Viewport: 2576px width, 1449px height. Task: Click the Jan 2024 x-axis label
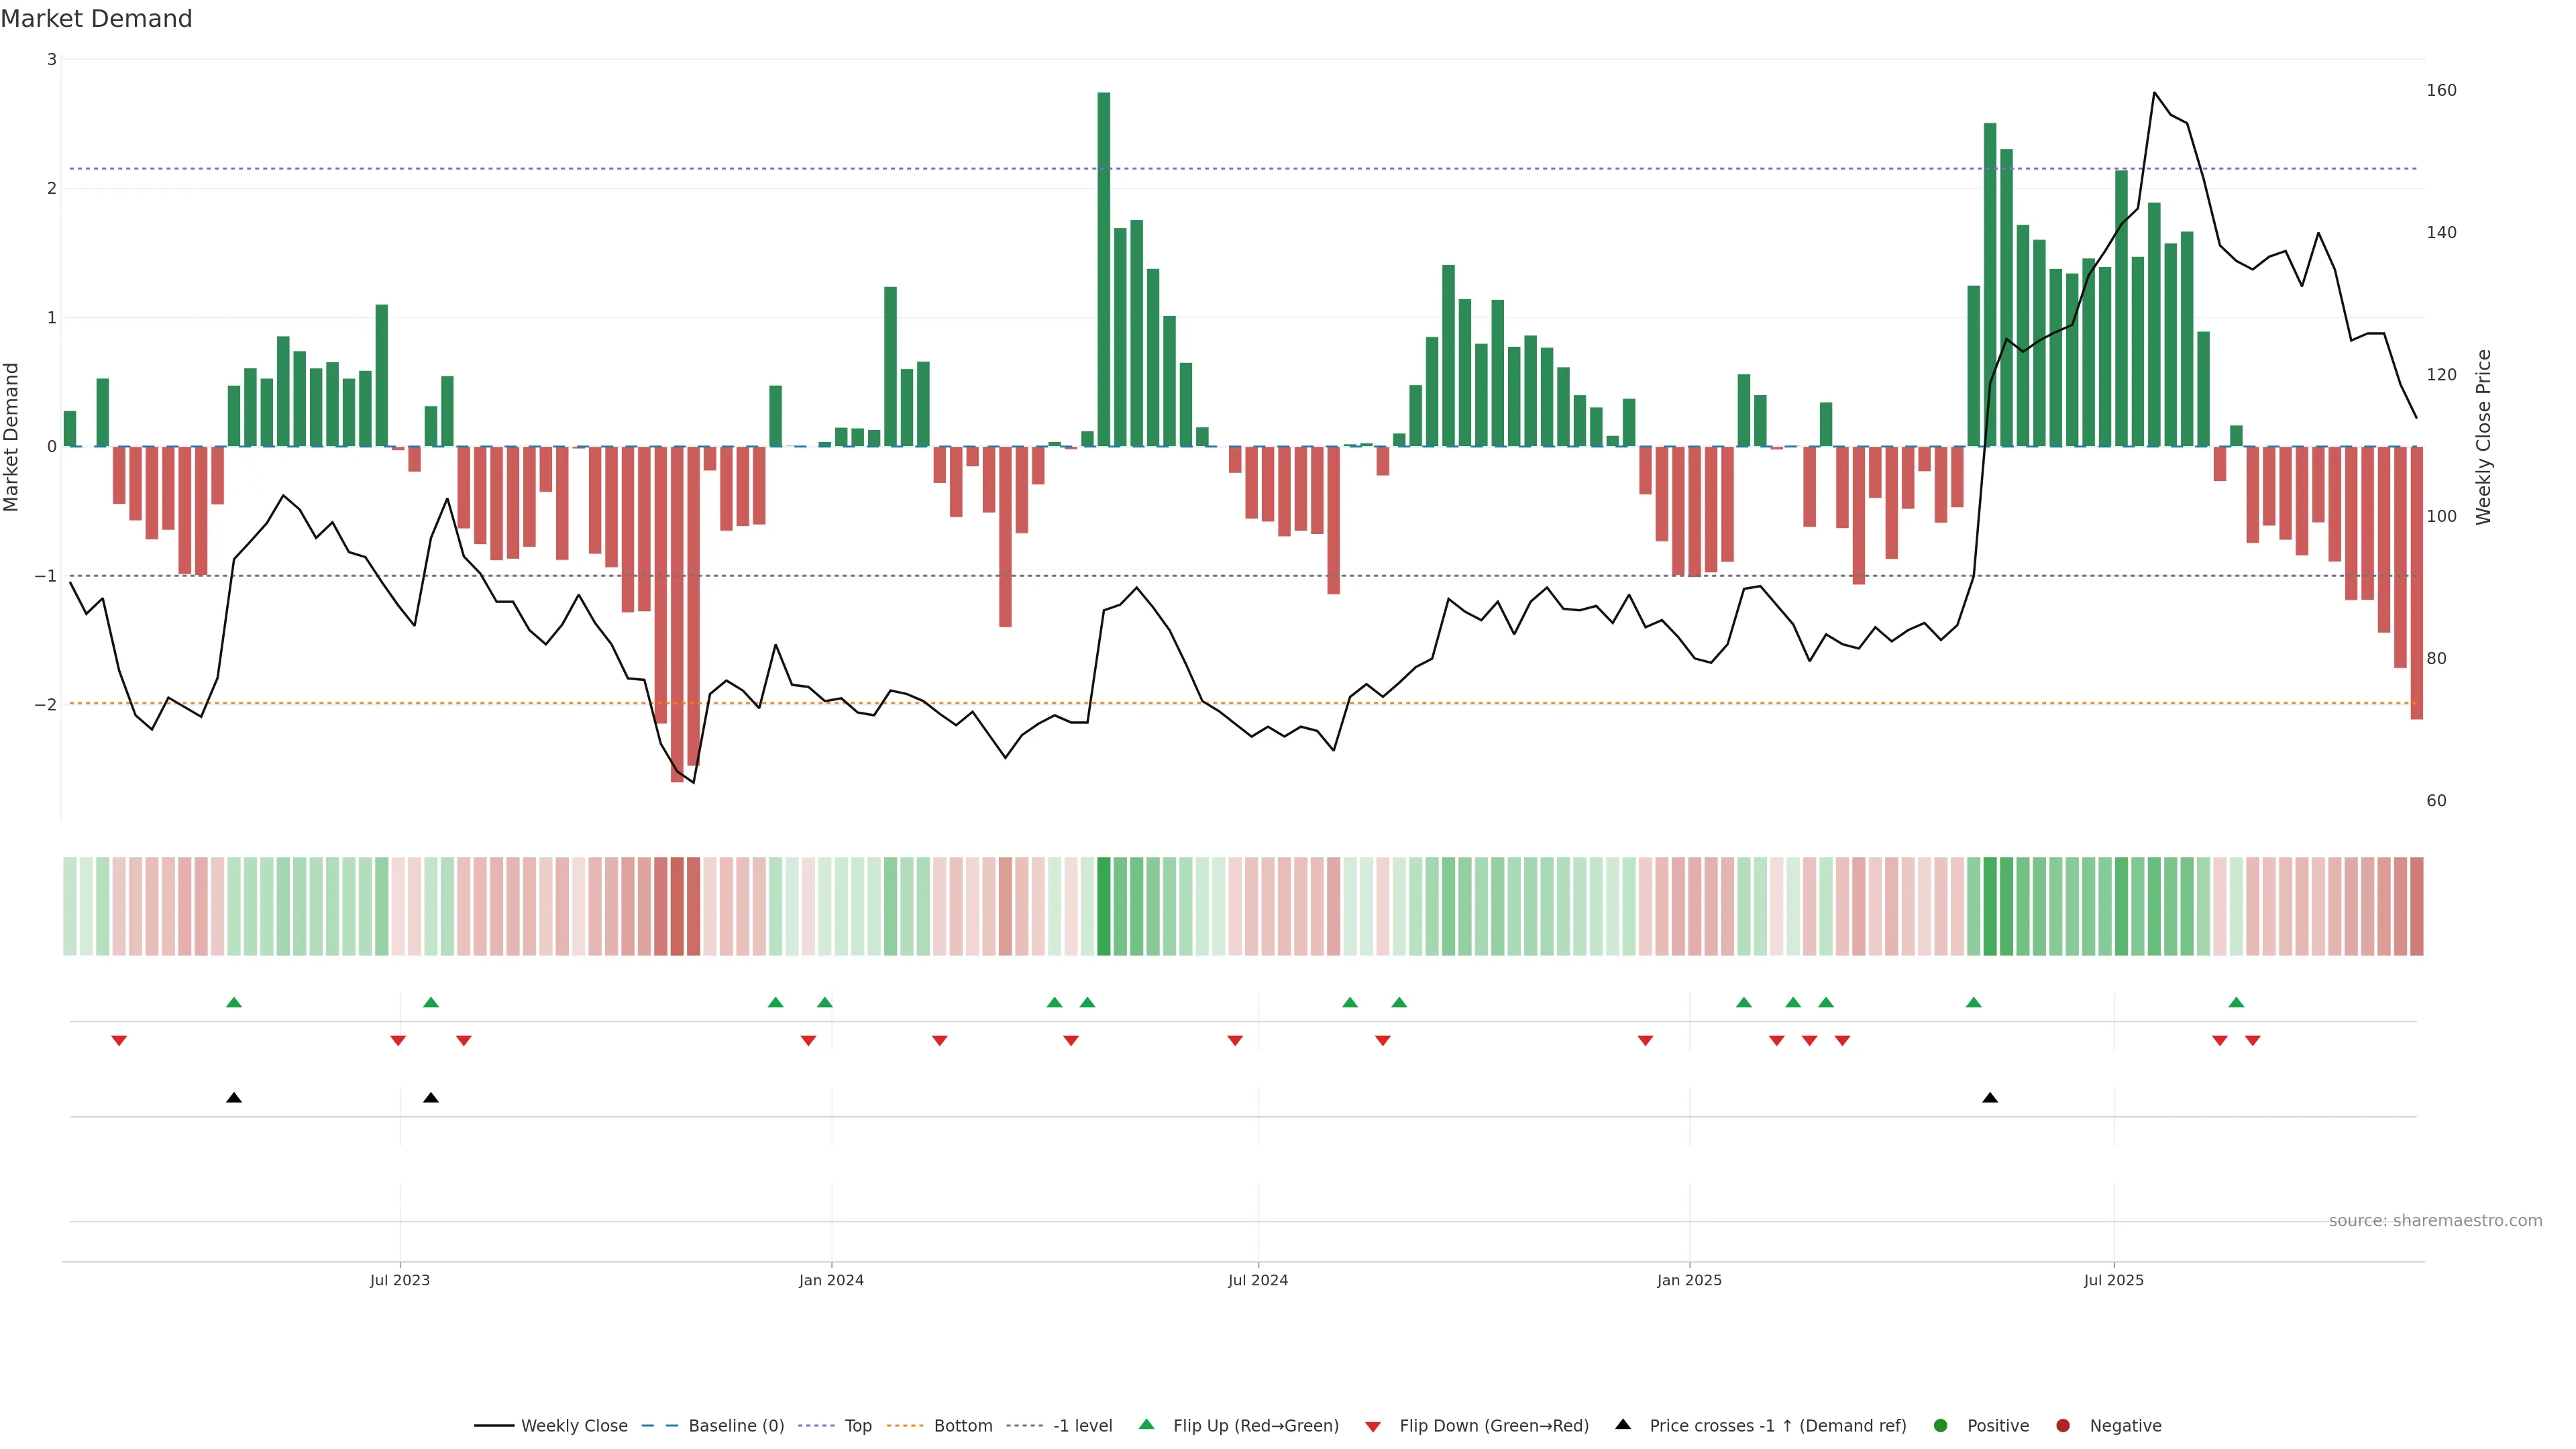[831, 1280]
